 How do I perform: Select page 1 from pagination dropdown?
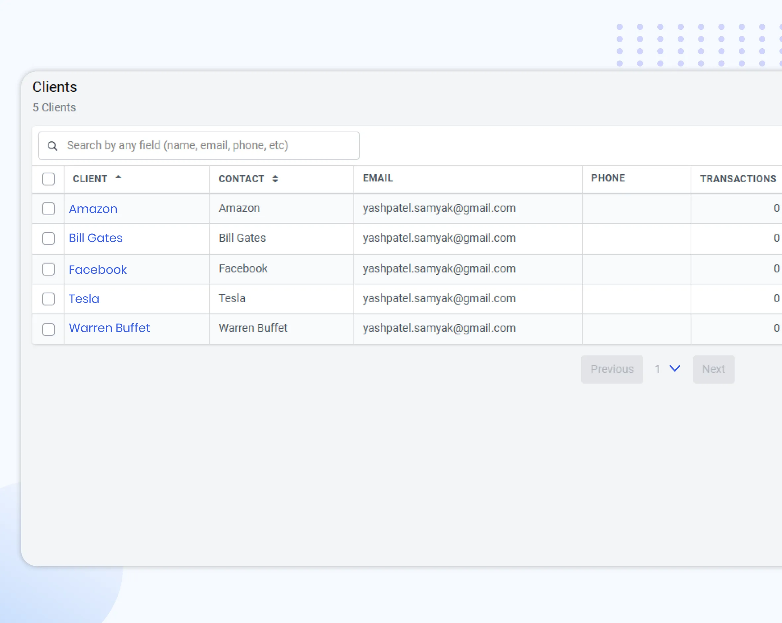tap(666, 369)
